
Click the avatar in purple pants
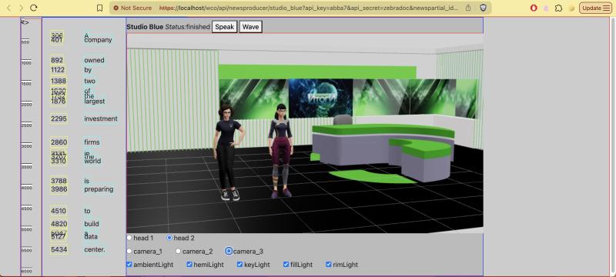point(280,151)
